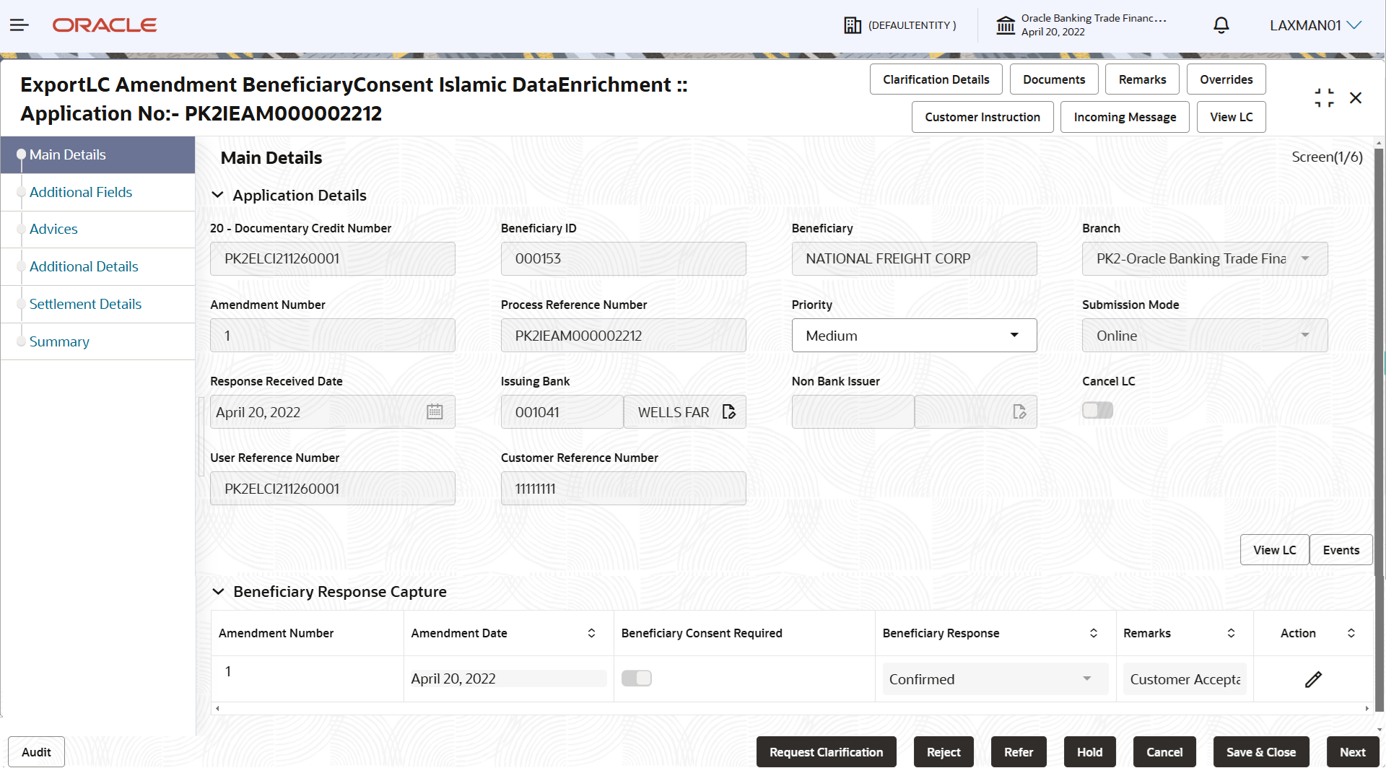Toggle the Cancel LC switch
The height and width of the screenshot is (768, 1386).
pyautogui.click(x=1097, y=409)
